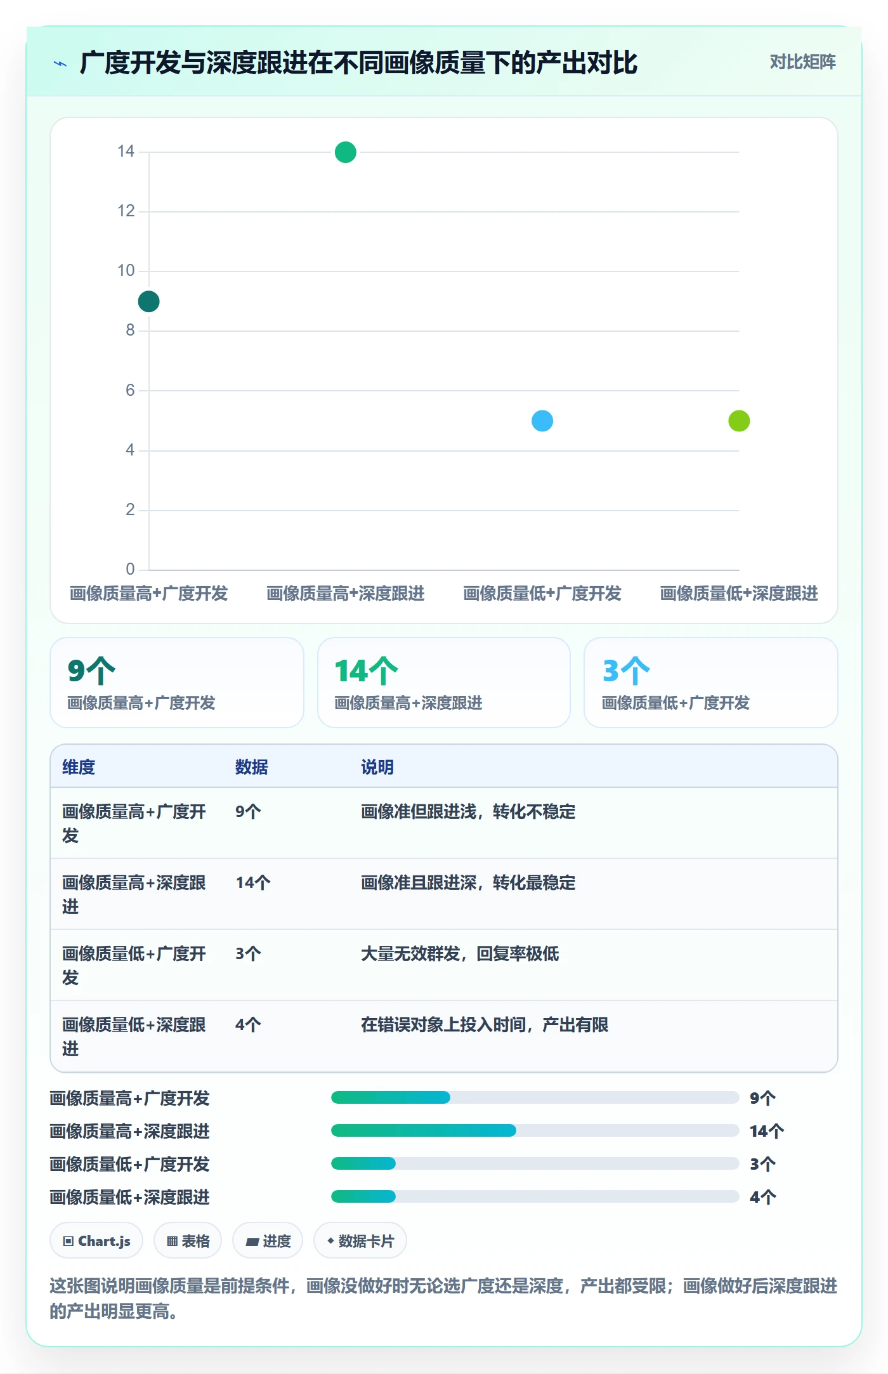This screenshot has width=888, height=1374.
Task: Click the lightning icon beside the title
Action: click(60, 63)
